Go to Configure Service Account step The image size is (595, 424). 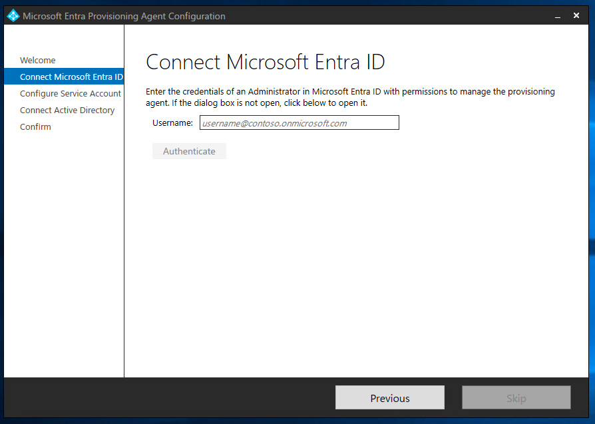point(70,93)
